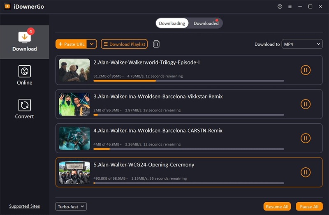Screen dimensions: 329x215
Task: Open the Download section in sidebar
Action: (25, 42)
